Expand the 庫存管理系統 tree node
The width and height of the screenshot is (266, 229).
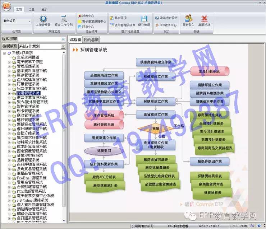pyautogui.click(x=9, y=75)
